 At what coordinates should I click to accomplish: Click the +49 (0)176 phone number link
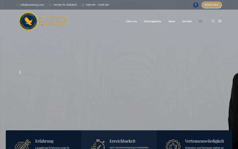(65, 5)
